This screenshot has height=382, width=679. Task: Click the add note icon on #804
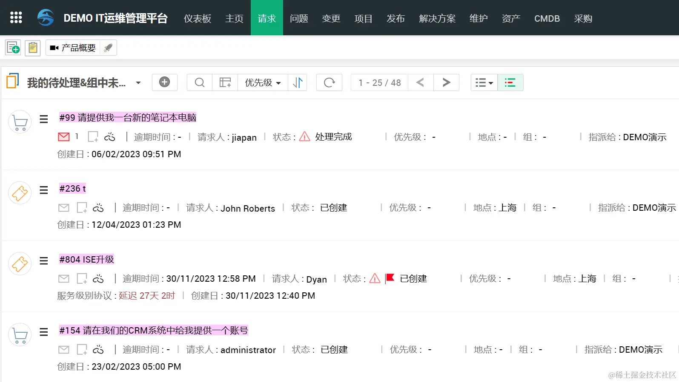point(82,278)
